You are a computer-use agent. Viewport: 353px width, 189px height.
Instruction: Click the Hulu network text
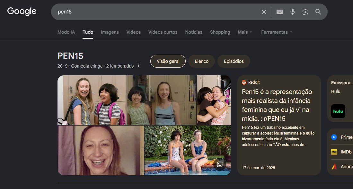[x=335, y=91]
